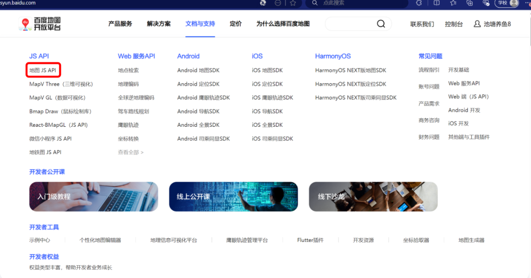Open the browser settings ellipsis menu

point(527,3)
